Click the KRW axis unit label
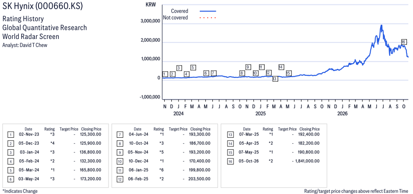 click(x=150, y=5)
